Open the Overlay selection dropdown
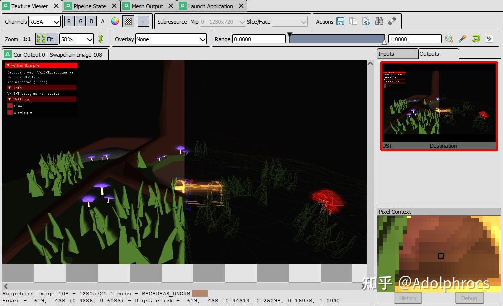This screenshot has height=306, width=503. click(171, 38)
